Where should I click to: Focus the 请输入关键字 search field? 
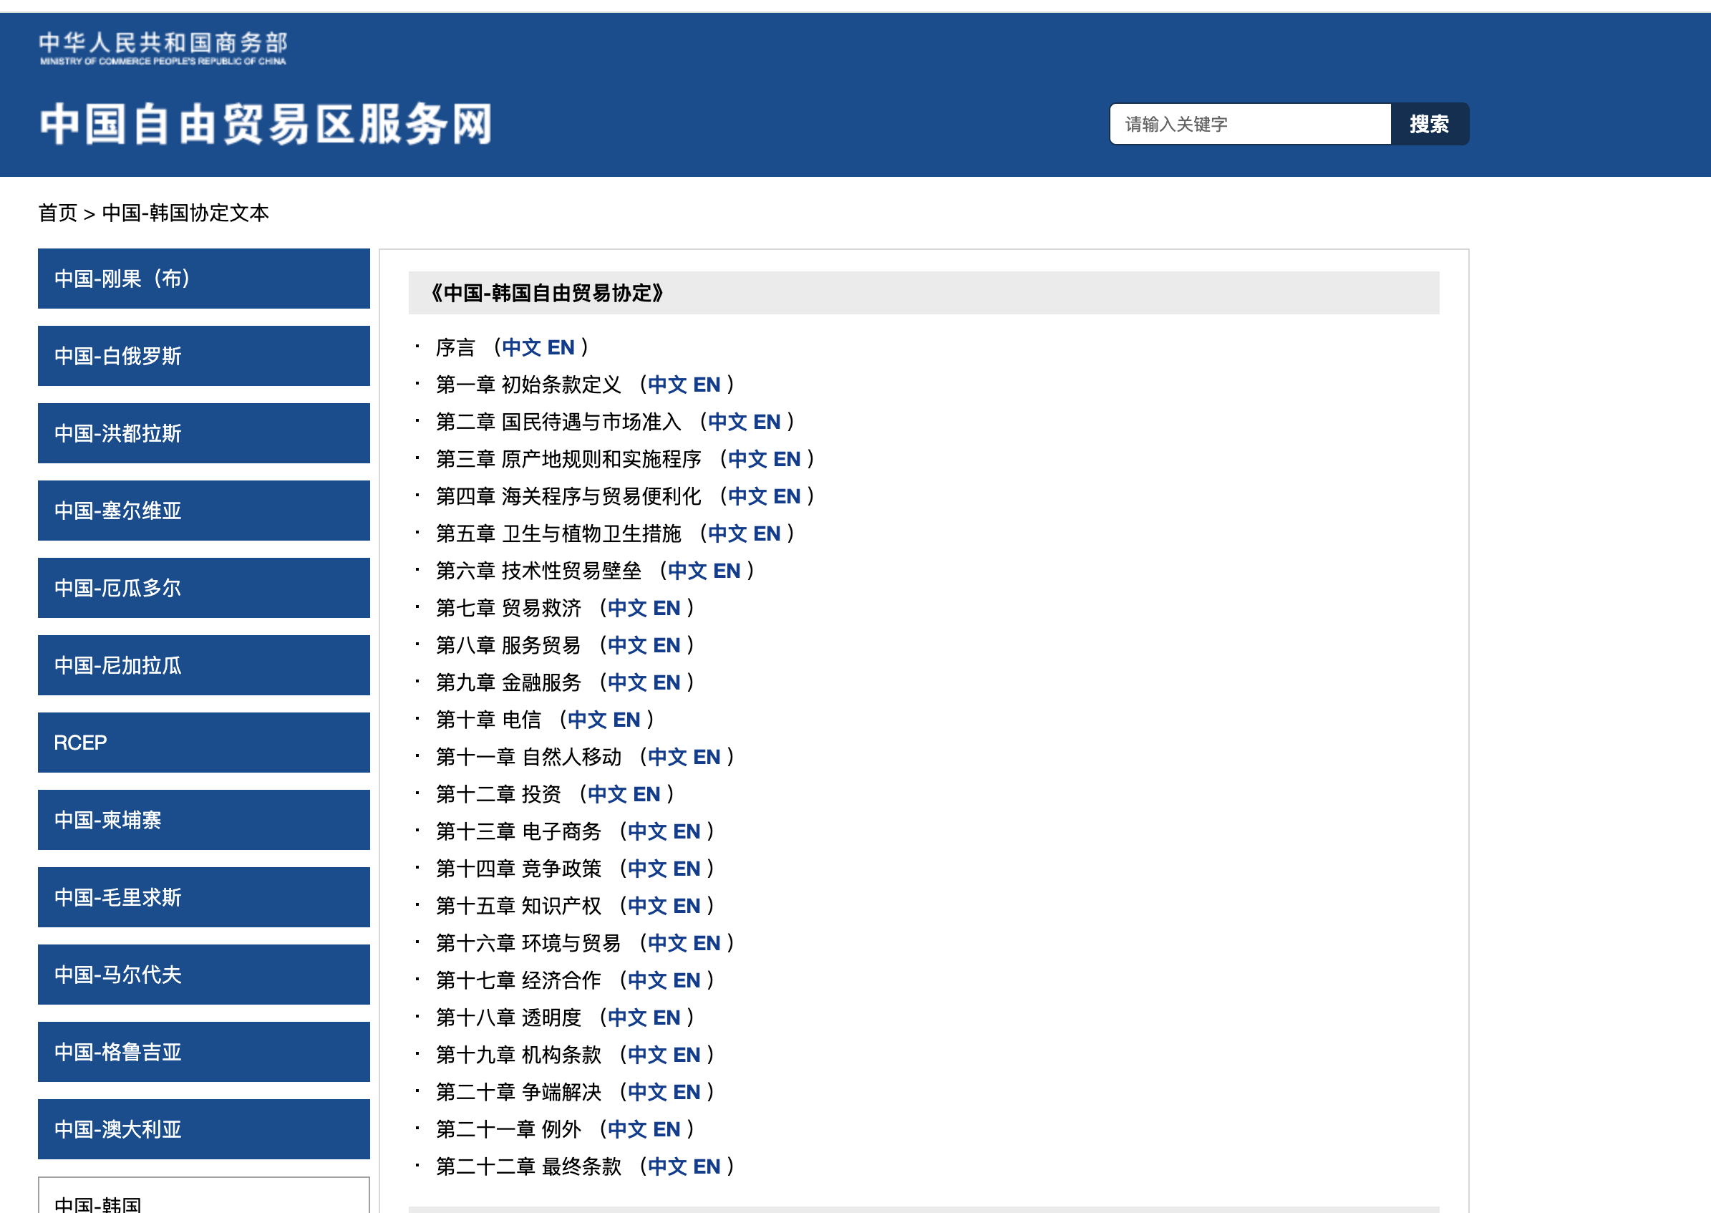(1250, 124)
